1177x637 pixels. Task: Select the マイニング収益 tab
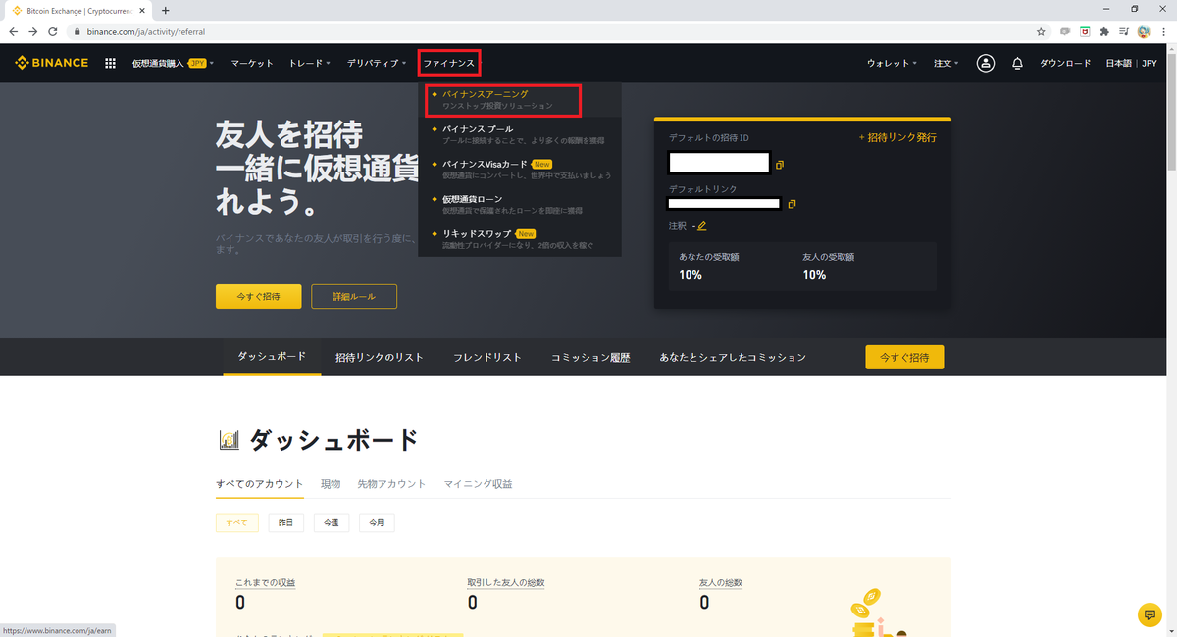[x=478, y=484]
